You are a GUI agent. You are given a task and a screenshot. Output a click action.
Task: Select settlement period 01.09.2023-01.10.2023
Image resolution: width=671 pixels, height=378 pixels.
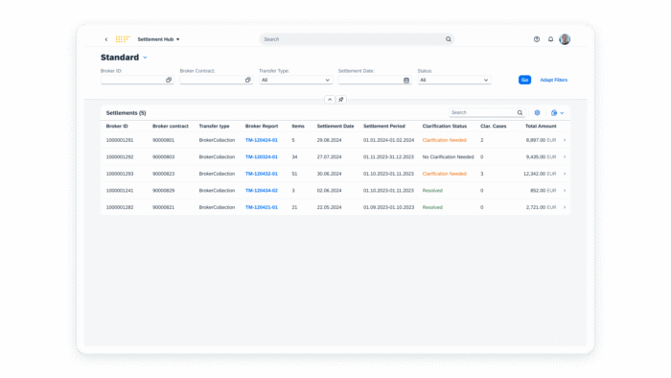coord(388,207)
